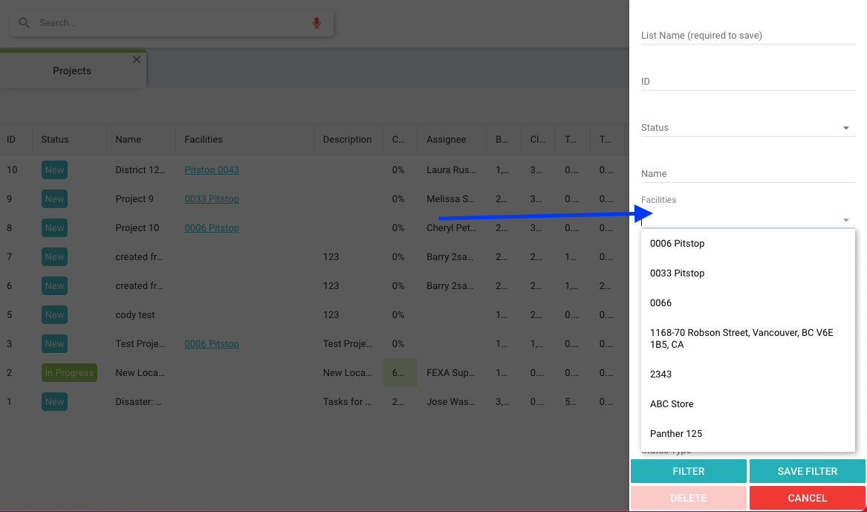Viewport: 867px width, 512px height.
Task: Click the magnifier search icon
Action: pyautogui.click(x=25, y=23)
